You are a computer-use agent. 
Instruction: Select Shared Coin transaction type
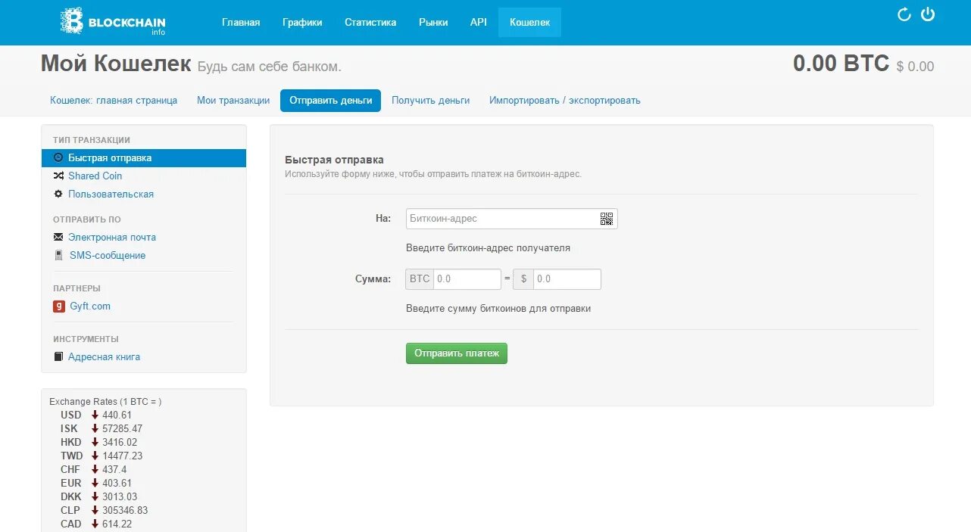click(95, 176)
